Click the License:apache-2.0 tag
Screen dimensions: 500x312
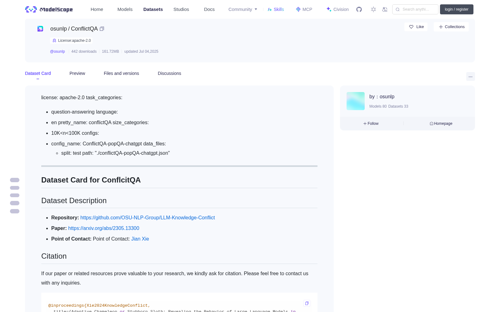71,41
